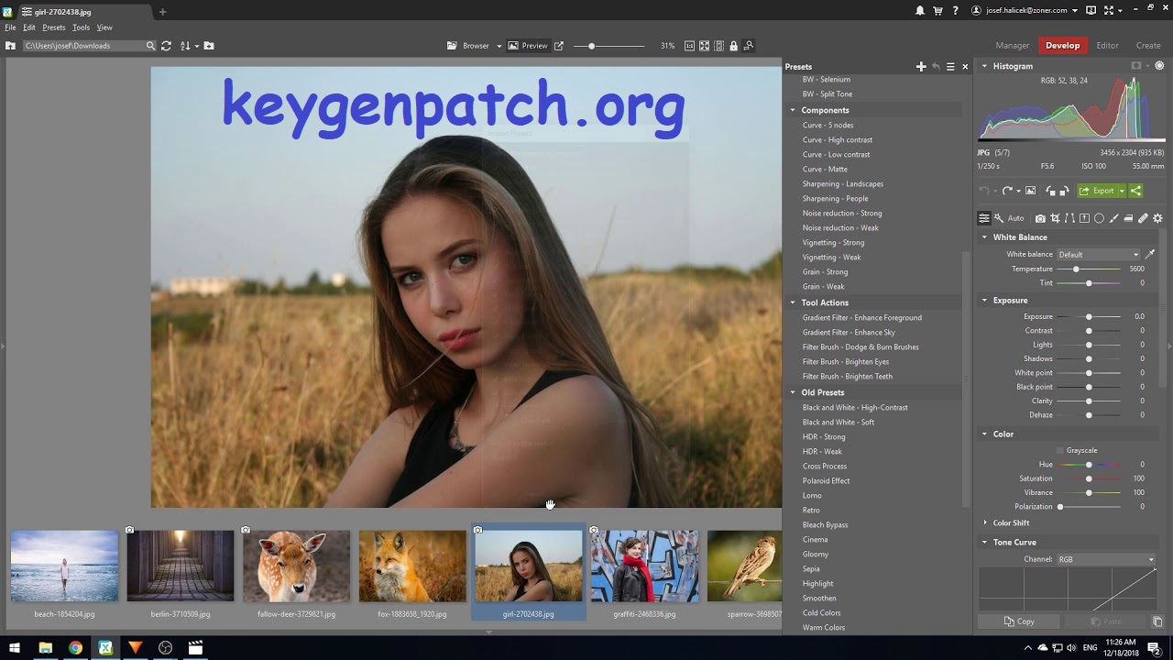
Task: Switch to the Editor tab
Action: pyautogui.click(x=1107, y=46)
